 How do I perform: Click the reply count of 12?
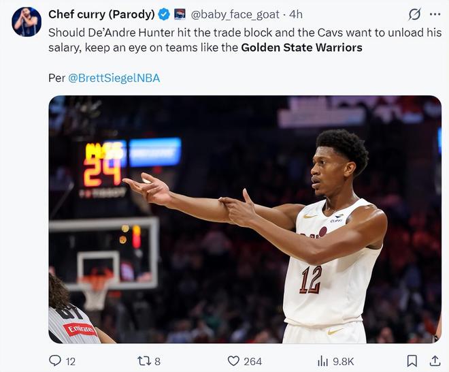pyautogui.click(x=70, y=361)
